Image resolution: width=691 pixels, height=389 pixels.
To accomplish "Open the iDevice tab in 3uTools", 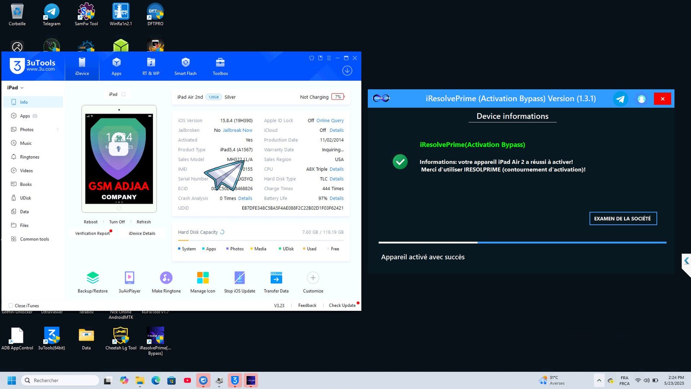I will 82,66.
